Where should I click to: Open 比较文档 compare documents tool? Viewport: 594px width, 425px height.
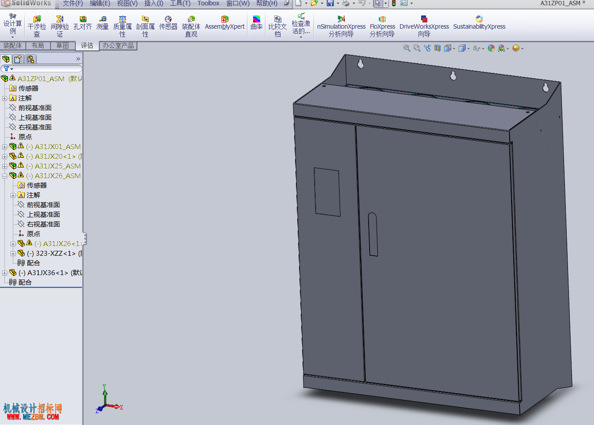pos(278,26)
